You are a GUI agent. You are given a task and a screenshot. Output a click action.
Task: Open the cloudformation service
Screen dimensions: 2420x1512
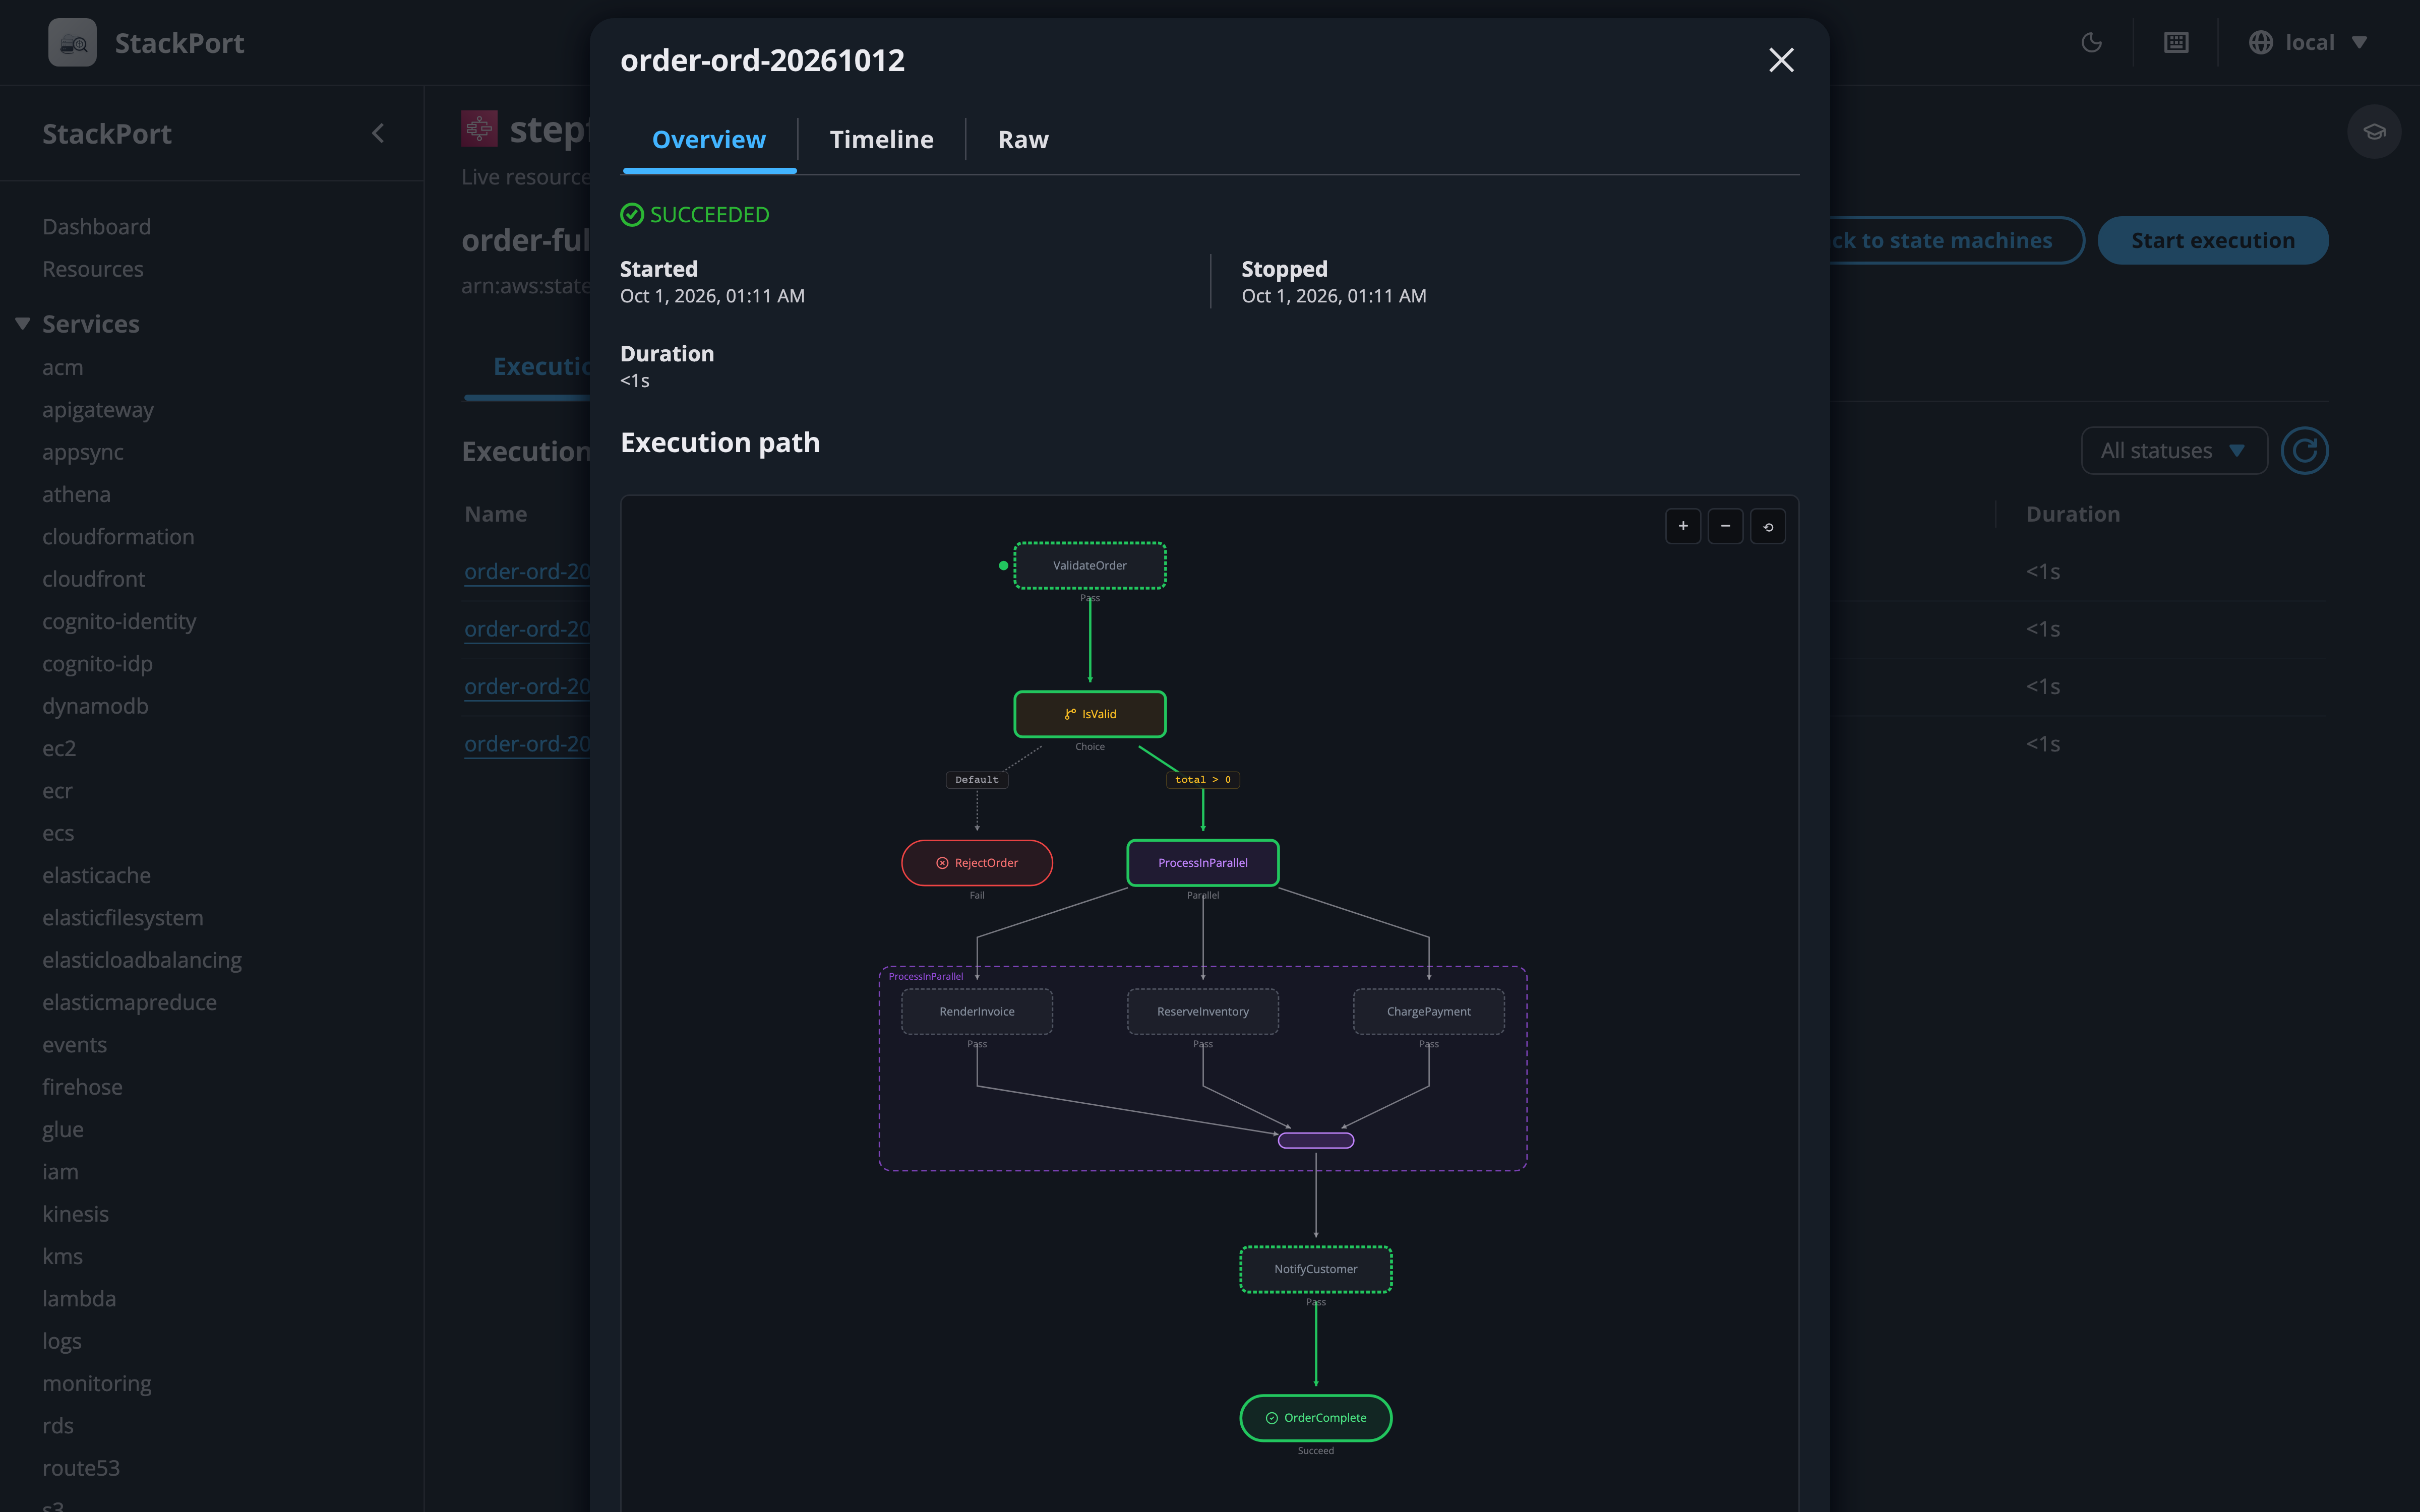point(118,537)
